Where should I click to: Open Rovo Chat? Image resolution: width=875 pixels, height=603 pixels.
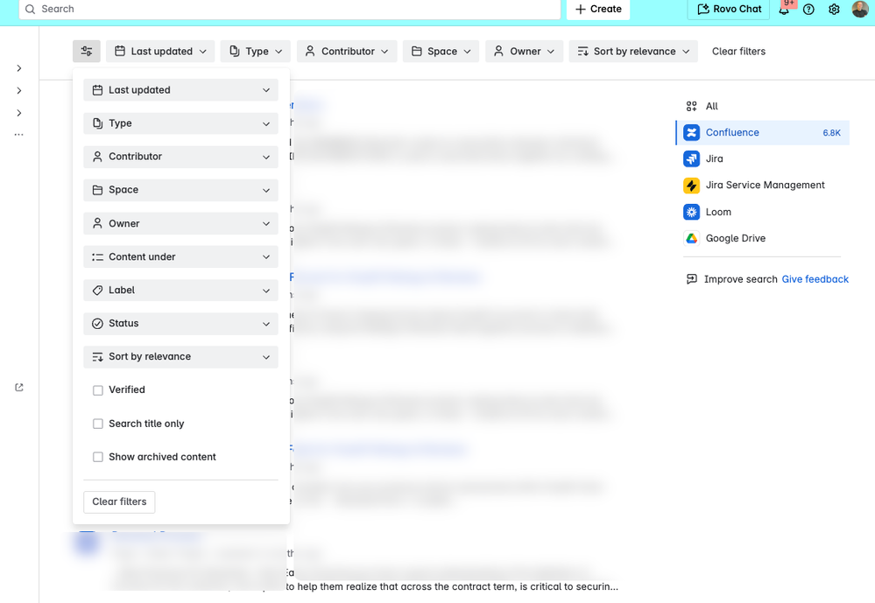click(729, 10)
